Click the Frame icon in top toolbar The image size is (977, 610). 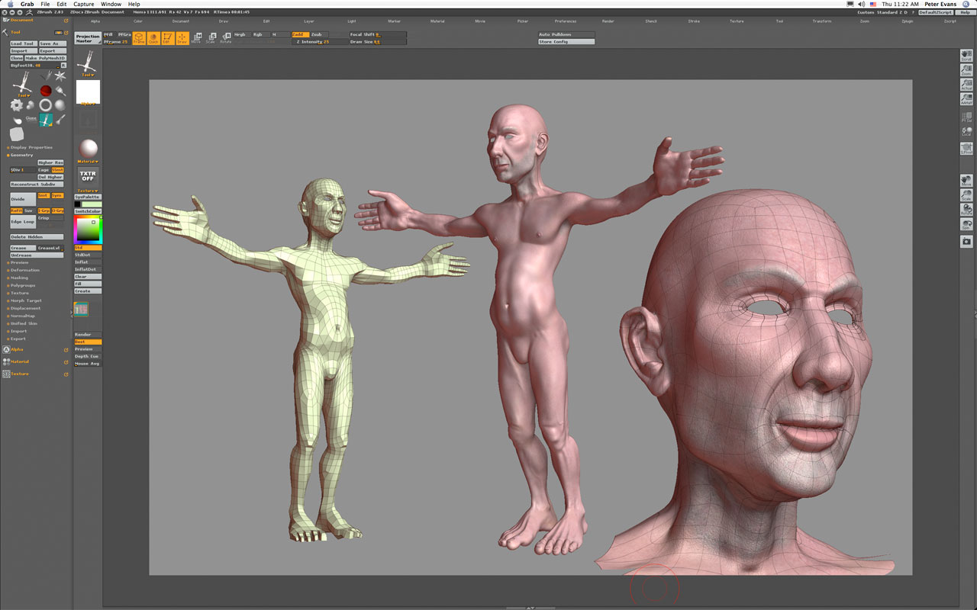139,38
